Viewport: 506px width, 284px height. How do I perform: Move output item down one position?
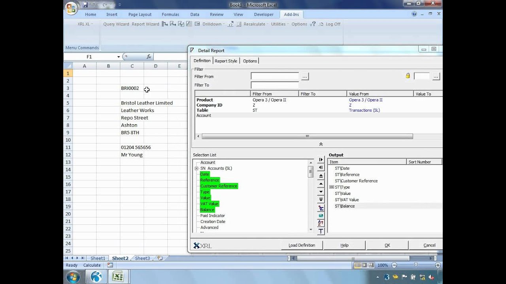(x=321, y=192)
